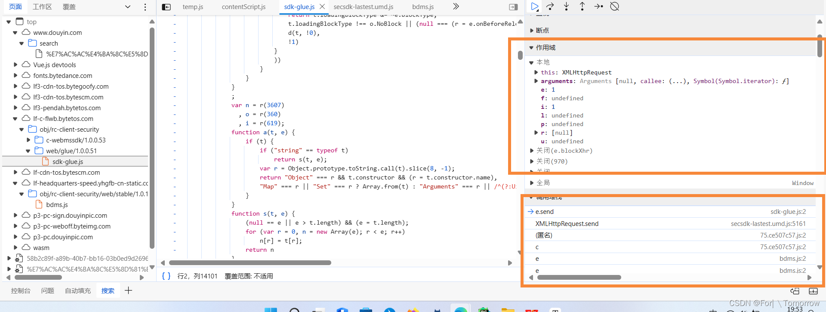Show more open file tabs chevron

(x=456, y=6)
